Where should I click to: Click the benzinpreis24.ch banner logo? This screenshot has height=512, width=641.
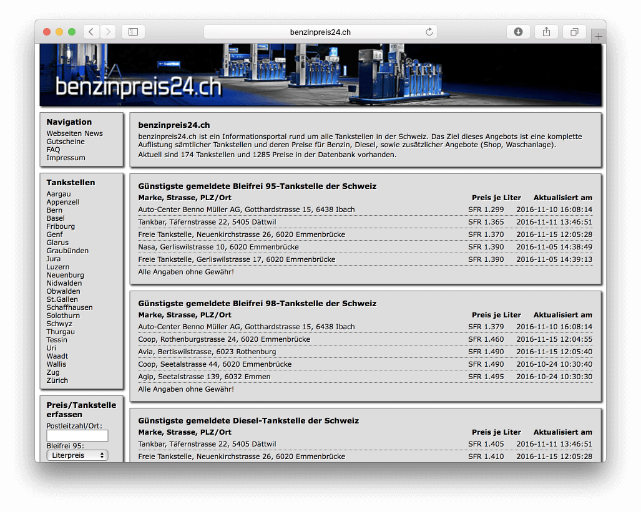(138, 87)
